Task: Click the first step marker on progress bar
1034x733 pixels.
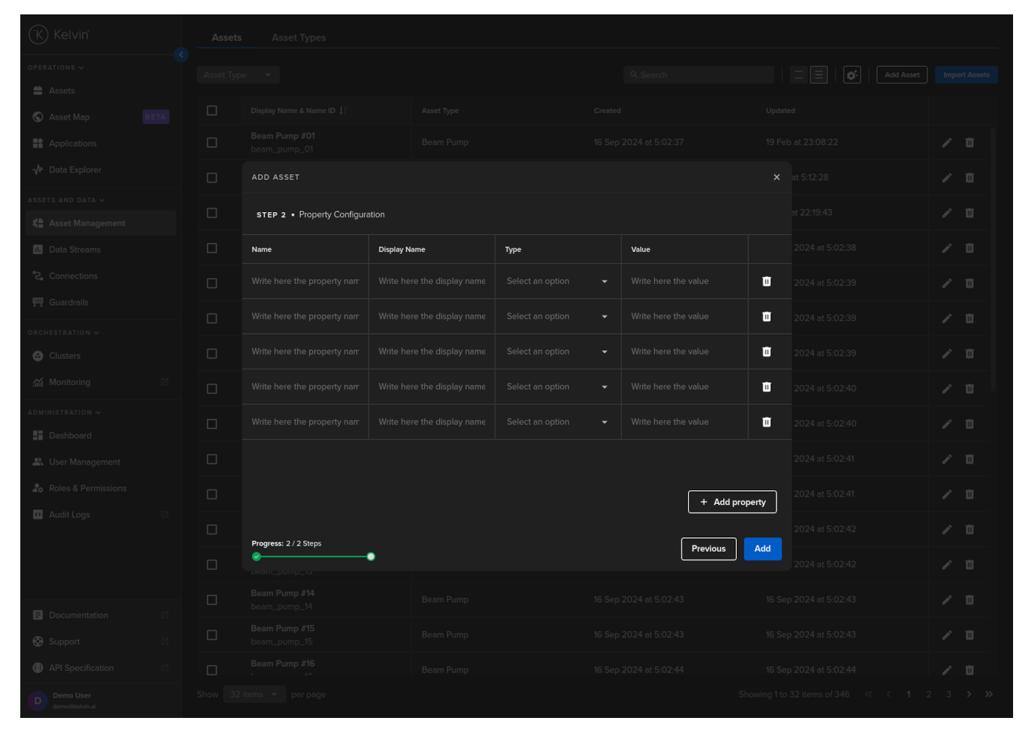Action: click(x=257, y=557)
